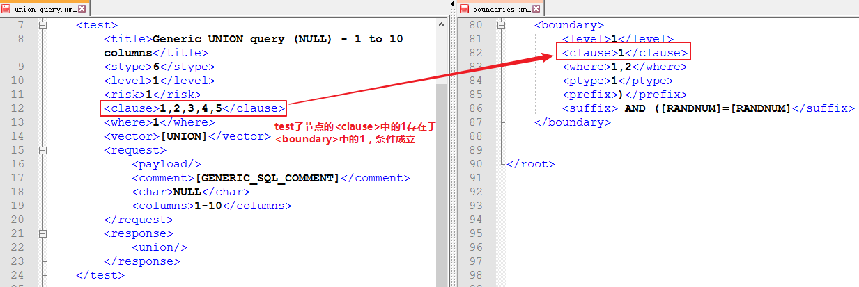Click the <level>1</level> line in boundaries.xml

[x=618, y=39]
